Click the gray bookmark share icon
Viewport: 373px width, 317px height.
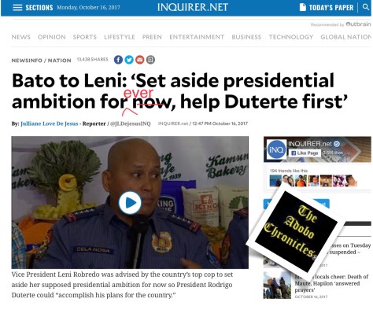pos(150,60)
